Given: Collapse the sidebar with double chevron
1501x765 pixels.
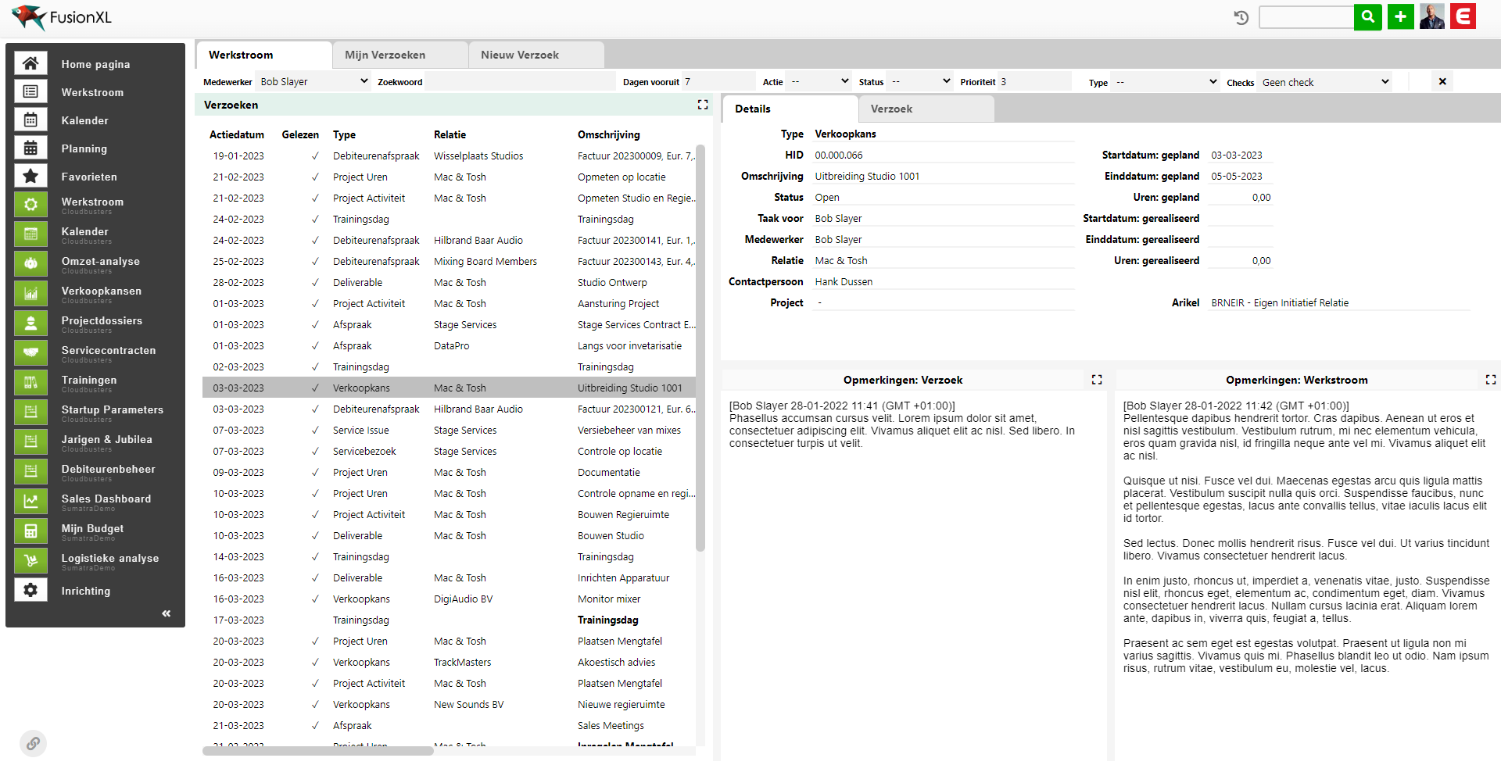Looking at the screenshot, I should click(x=166, y=613).
